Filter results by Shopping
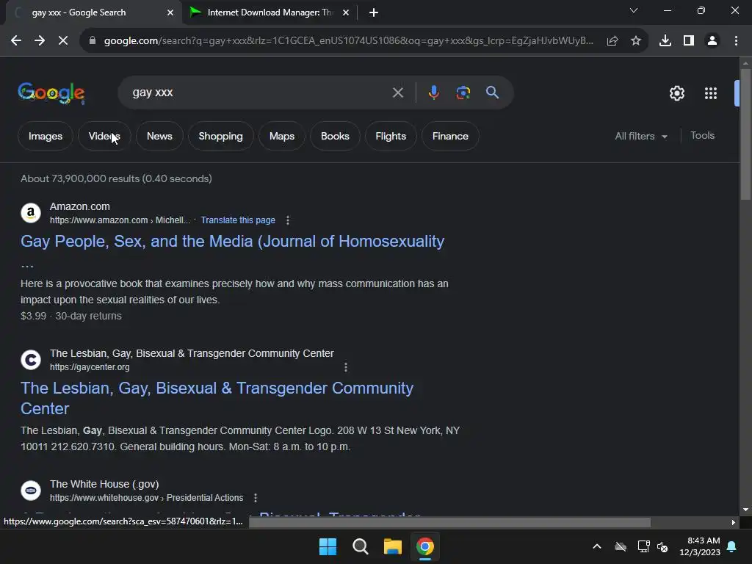The image size is (752, 564). pyautogui.click(x=220, y=136)
